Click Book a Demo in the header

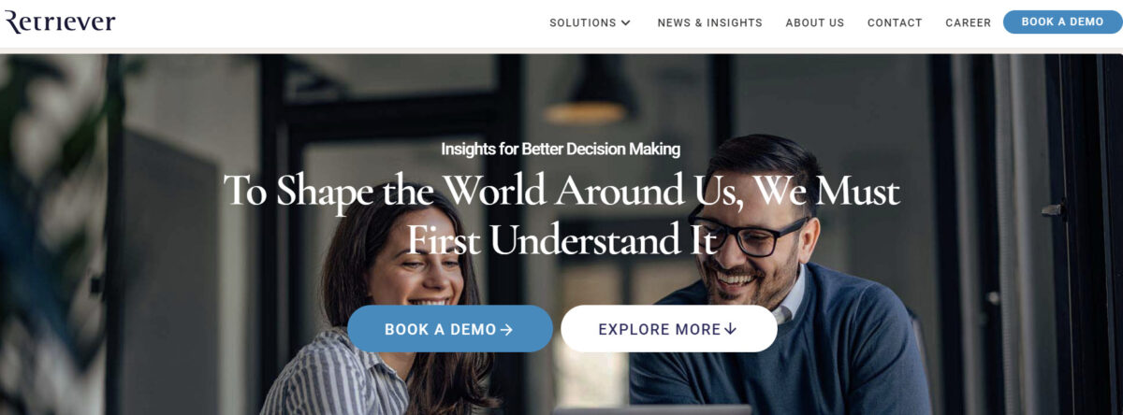point(1062,21)
